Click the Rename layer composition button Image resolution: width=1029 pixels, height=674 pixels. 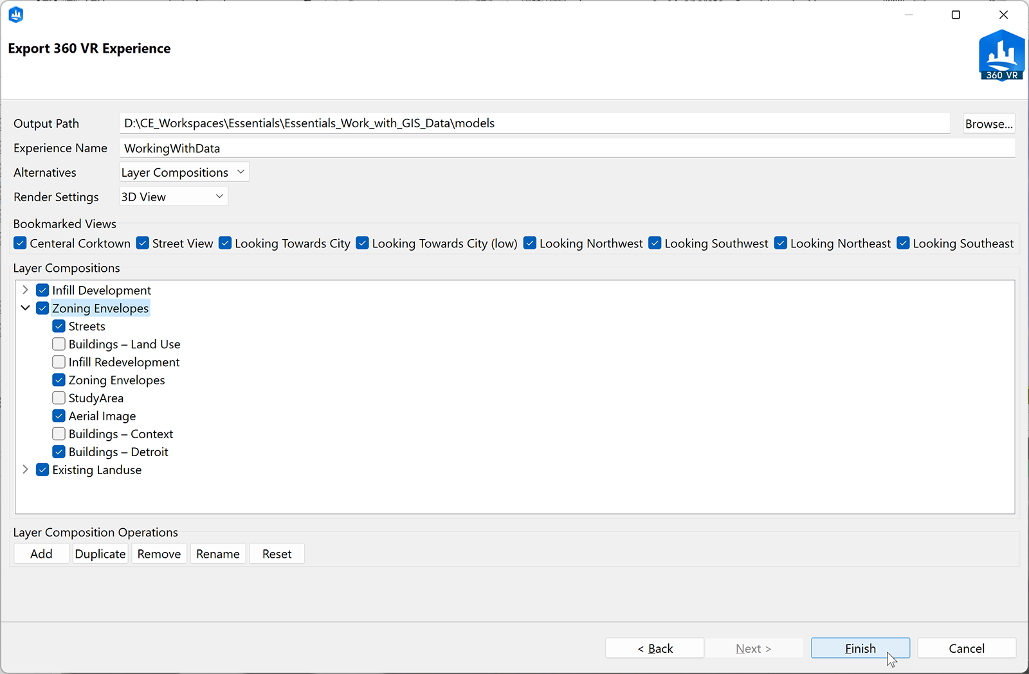(x=217, y=554)
